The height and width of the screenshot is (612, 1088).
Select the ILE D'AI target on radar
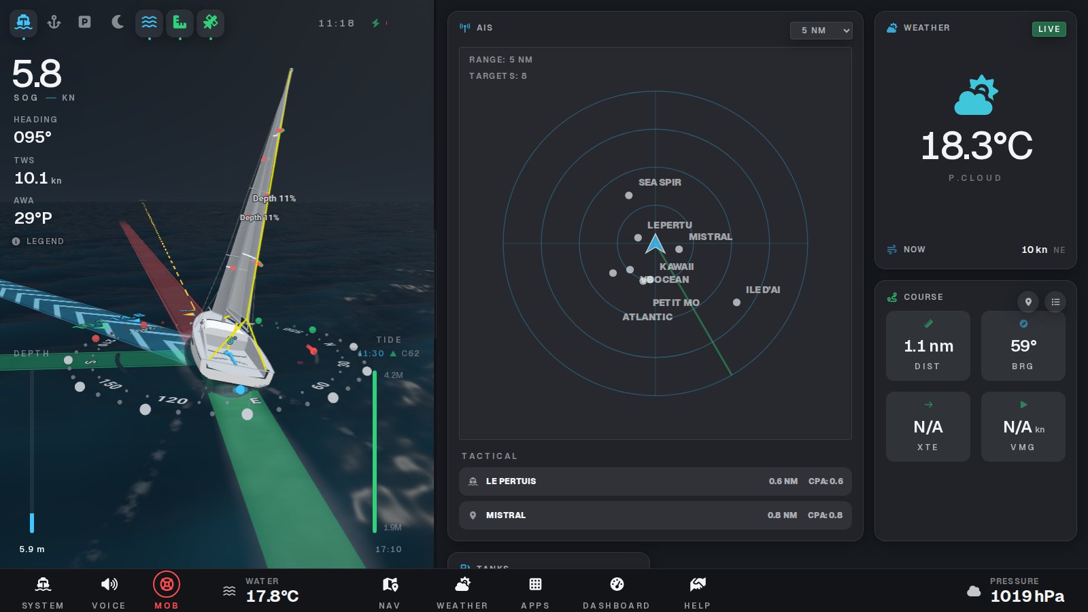click(x=736, y=302)
